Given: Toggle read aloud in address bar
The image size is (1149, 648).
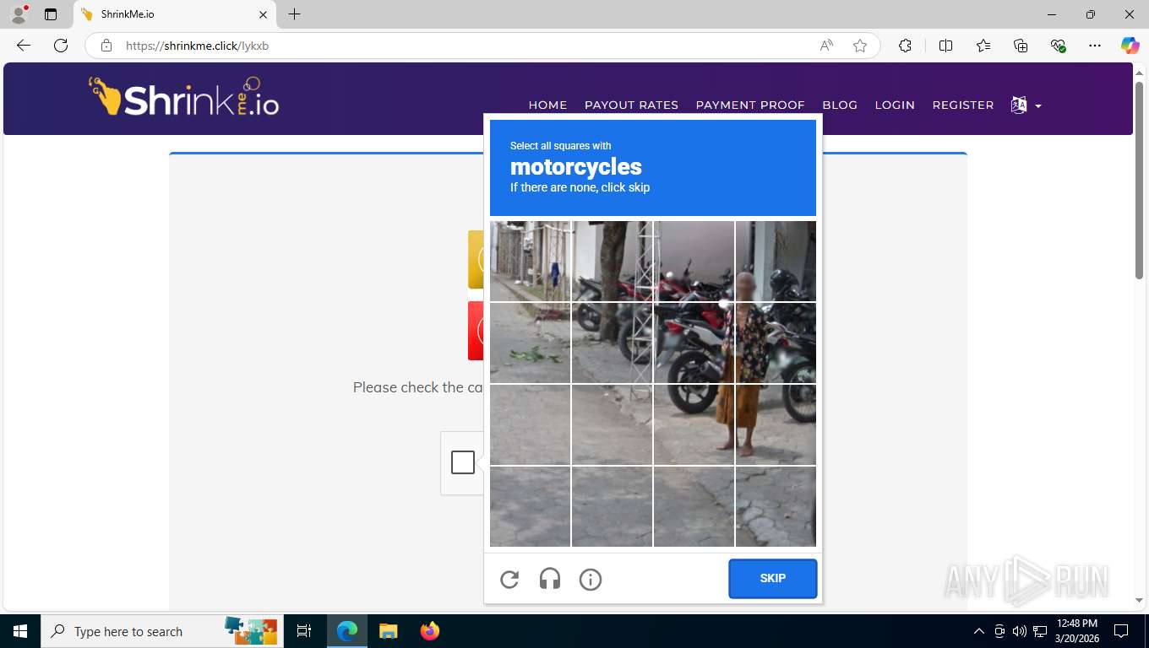Looking at the screenshot, I should pyautogui.click(x=826, y=46).
